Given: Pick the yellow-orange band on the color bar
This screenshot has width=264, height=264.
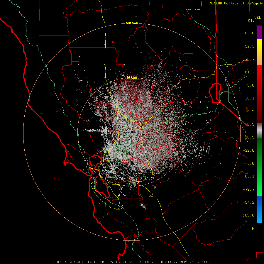Looking at the screenshot, I should (259, 52).
